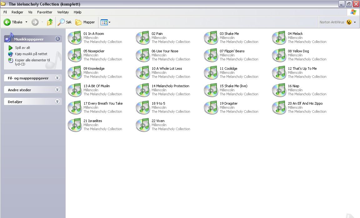
Task: Click the forward arrow button
Action: pos(35,22)
